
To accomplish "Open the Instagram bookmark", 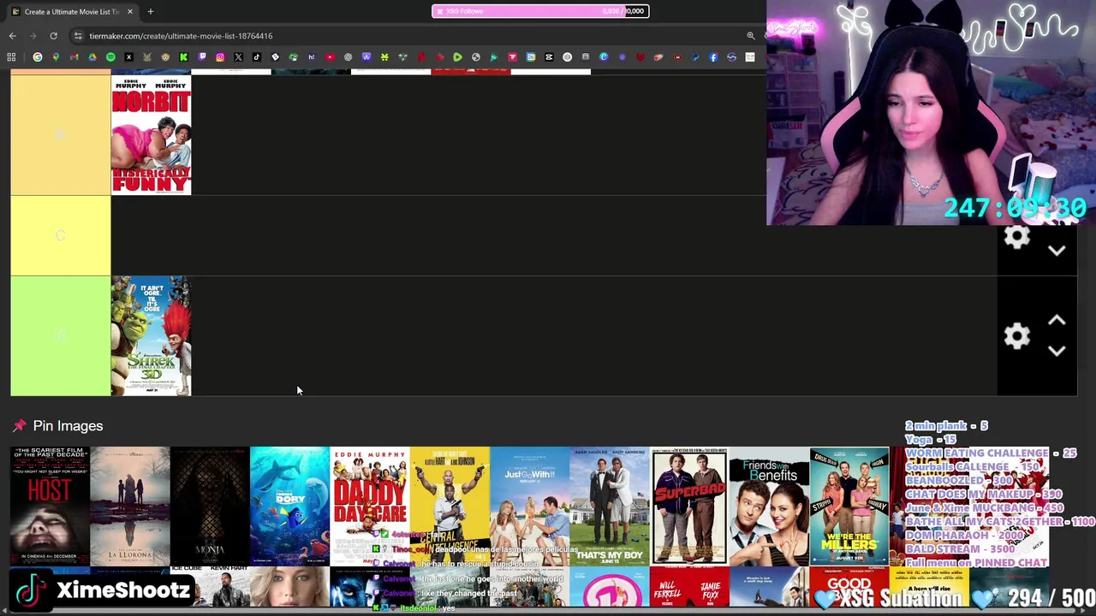I will pos(220,57).
